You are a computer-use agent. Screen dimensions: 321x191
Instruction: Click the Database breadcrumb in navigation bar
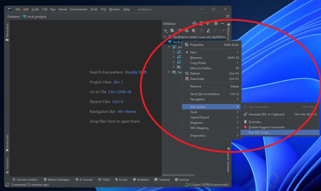tap(13, 16)
